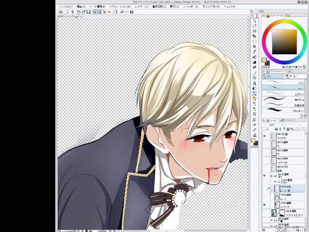The width and height of the screenshot is (309, 232).
Task: Open the layer palette color dropdown
Action: (x=265, y=129)
